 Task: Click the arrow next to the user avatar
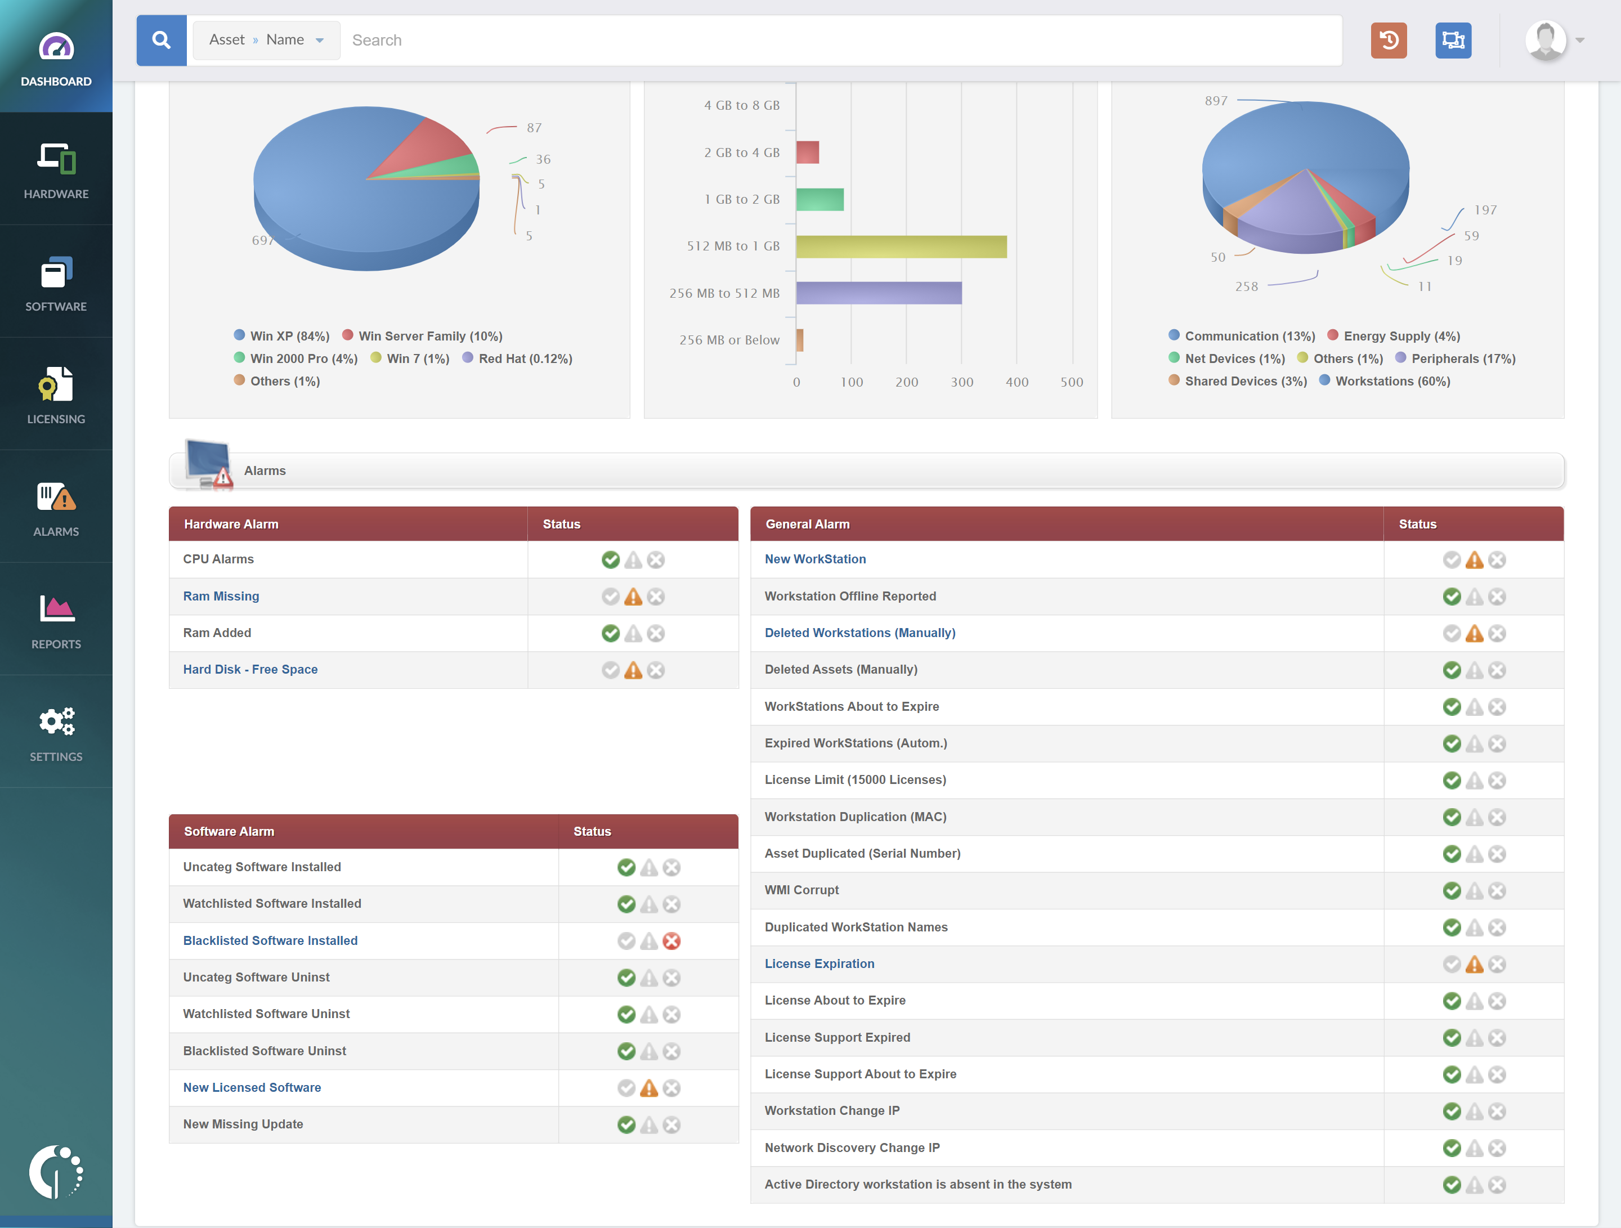pyautogui.click(x=1580, y=41)
